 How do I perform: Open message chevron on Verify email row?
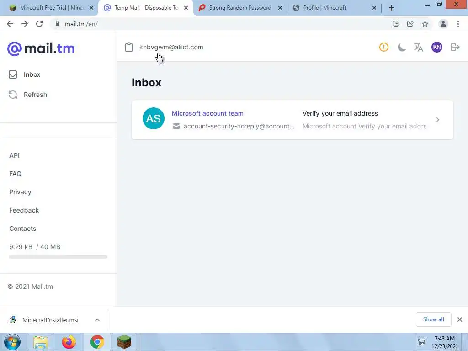coord(437,120)
